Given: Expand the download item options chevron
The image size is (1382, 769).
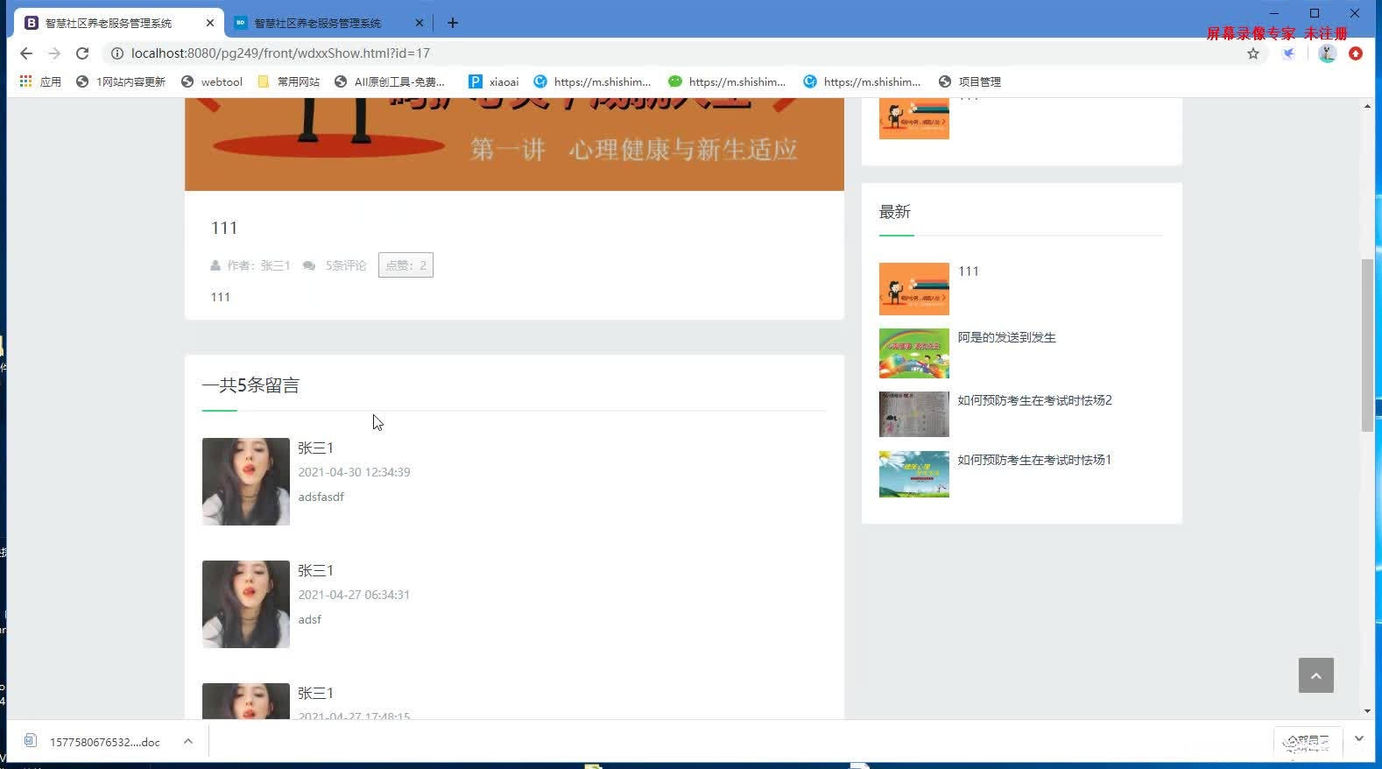Looking at the screenshot, I should tap(187, 741).
